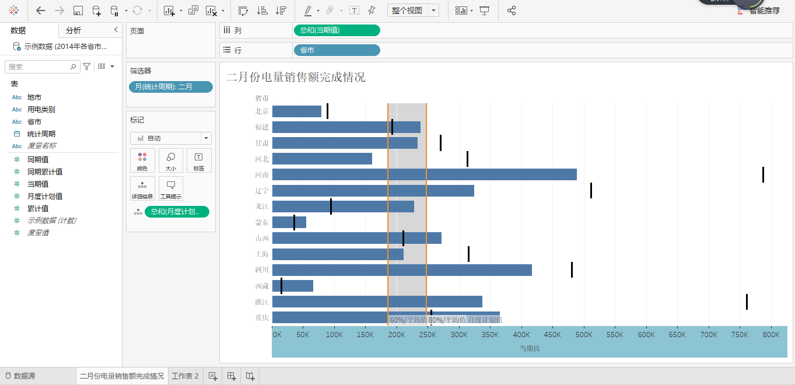This screenshot has height=385, width=795.
Task: Open the Show/Hide cards icon
Action: (461, 10)
